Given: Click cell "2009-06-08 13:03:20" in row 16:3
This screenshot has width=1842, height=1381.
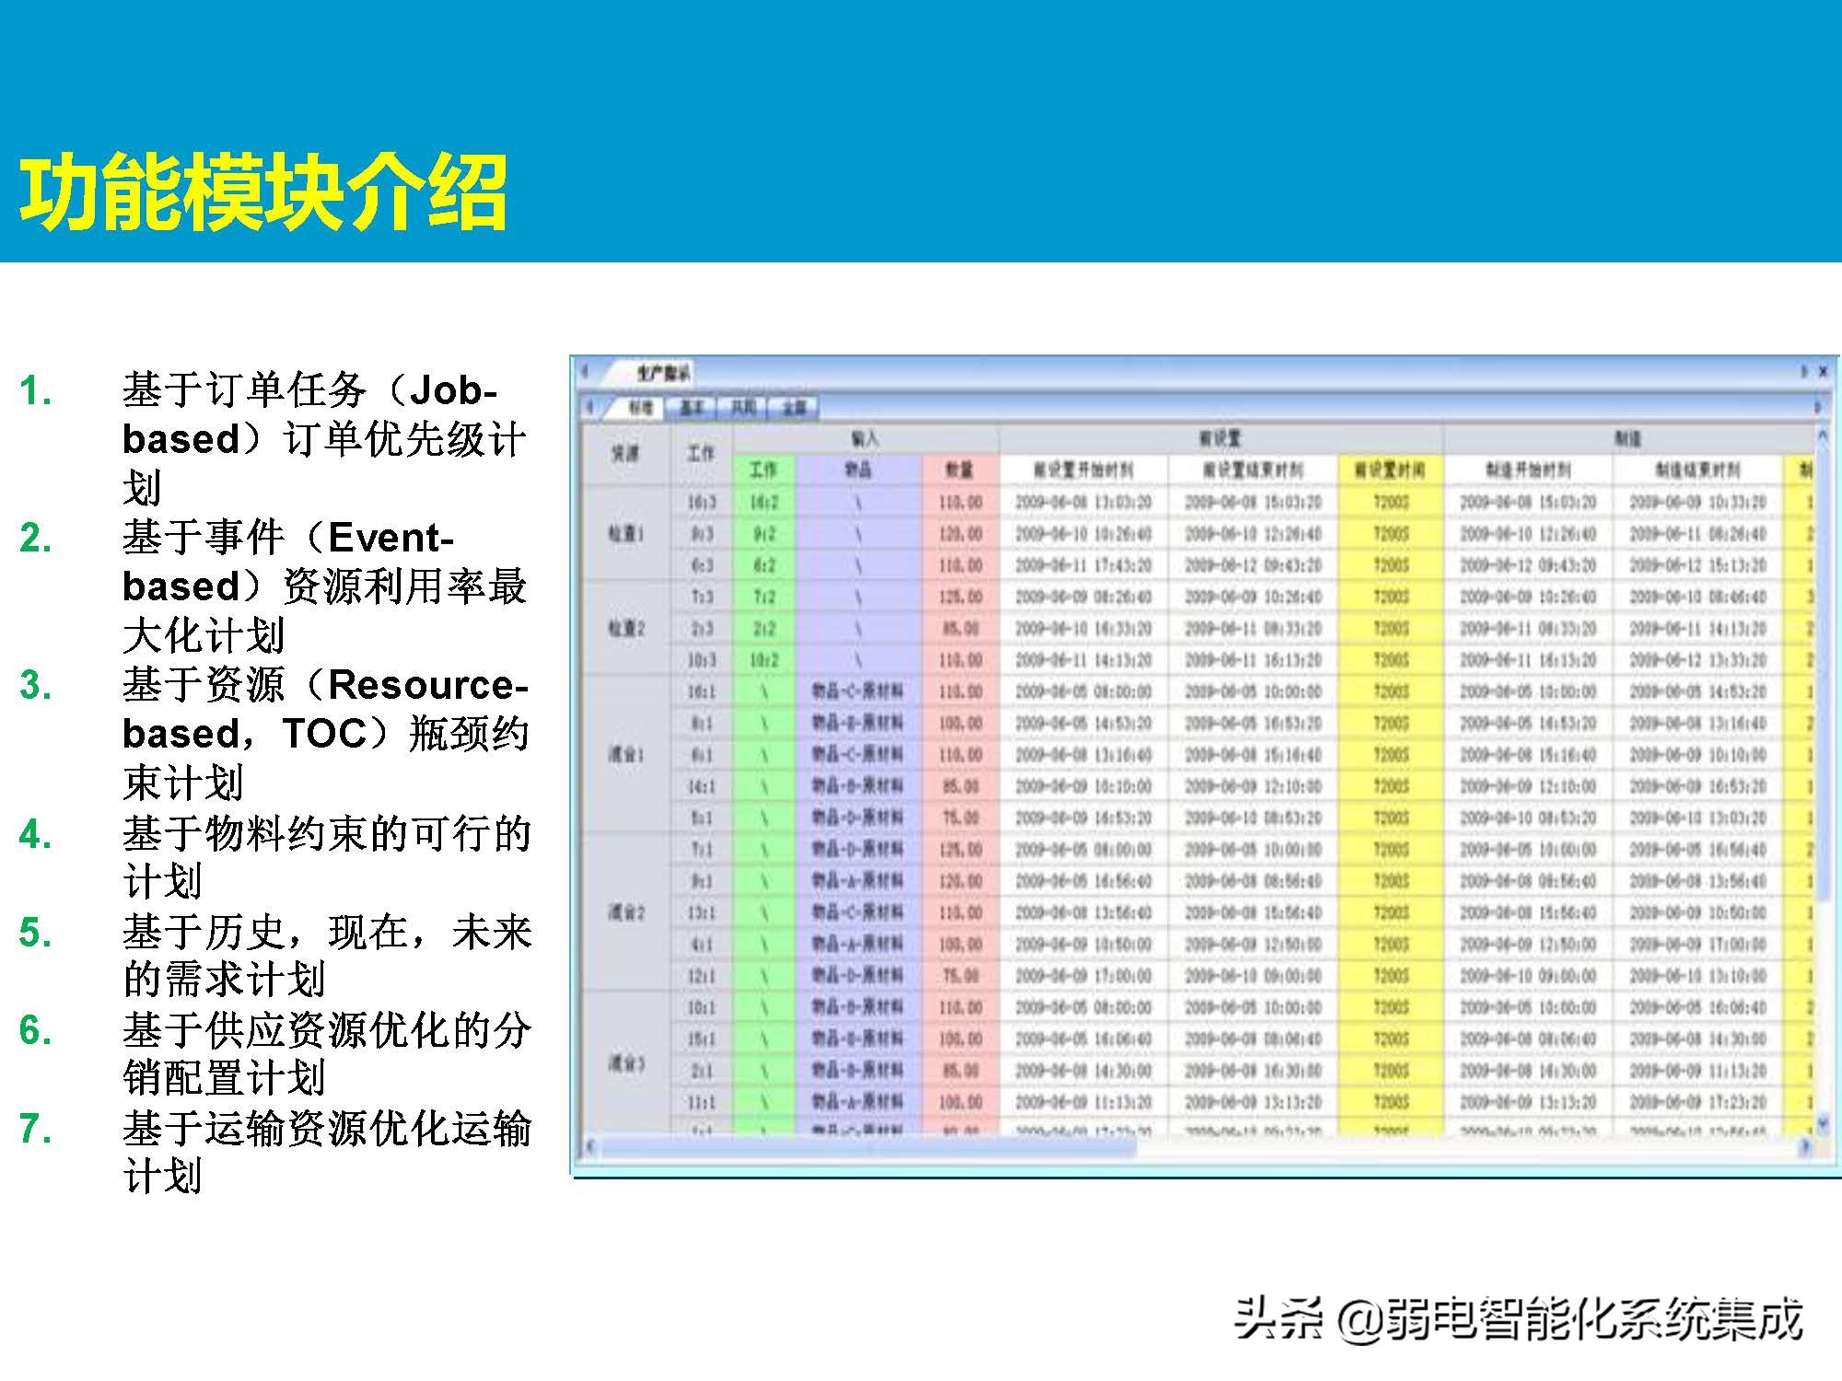Looking at the screenshot, I should 1083,503.
